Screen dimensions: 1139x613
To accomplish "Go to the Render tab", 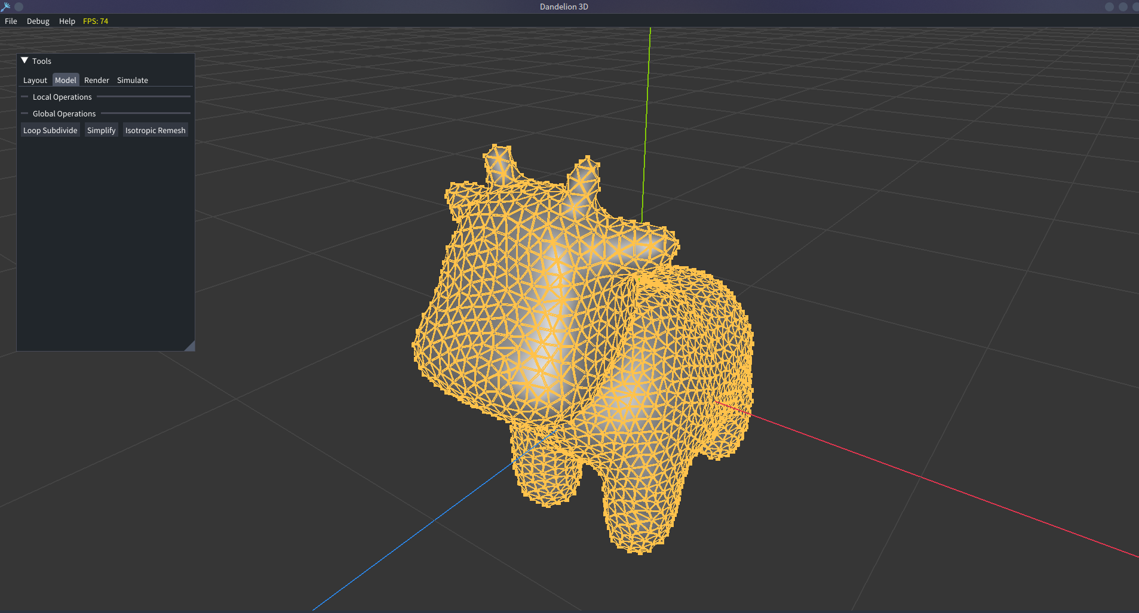I will tap(97, 80).
